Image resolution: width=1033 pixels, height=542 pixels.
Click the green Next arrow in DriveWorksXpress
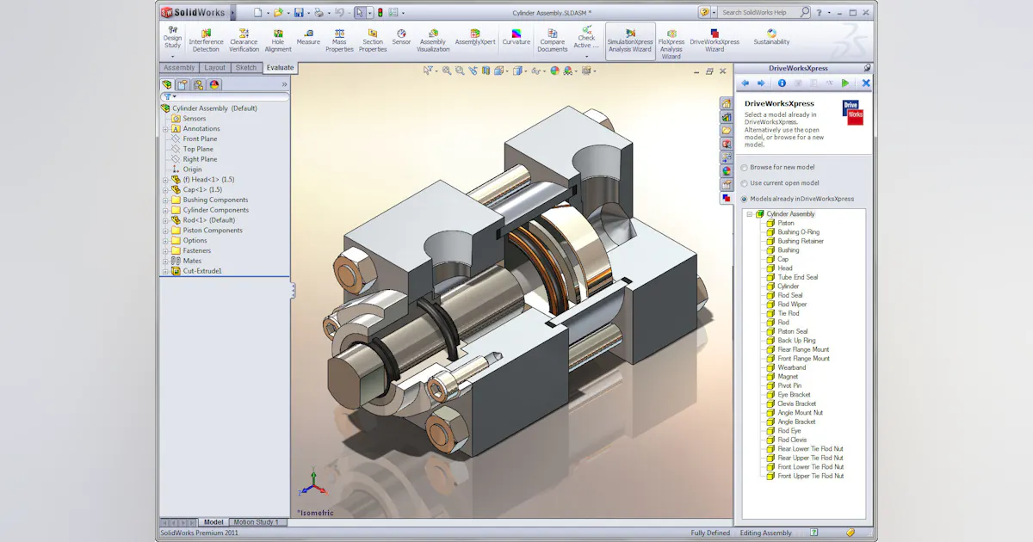(845, 83)
